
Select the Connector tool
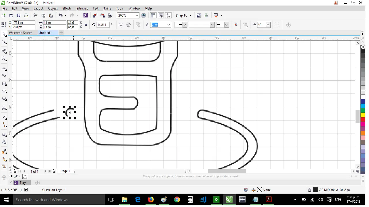pyautogui.click(x=4, y=125)
